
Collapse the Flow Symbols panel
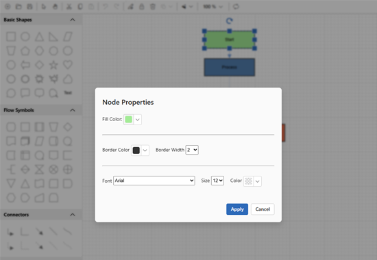pos(73,110)
